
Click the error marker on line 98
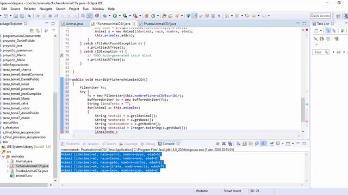tap(62, 132)
